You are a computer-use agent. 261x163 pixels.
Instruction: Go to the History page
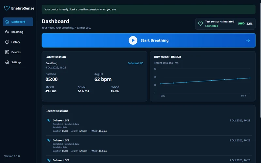pos(18,42)
